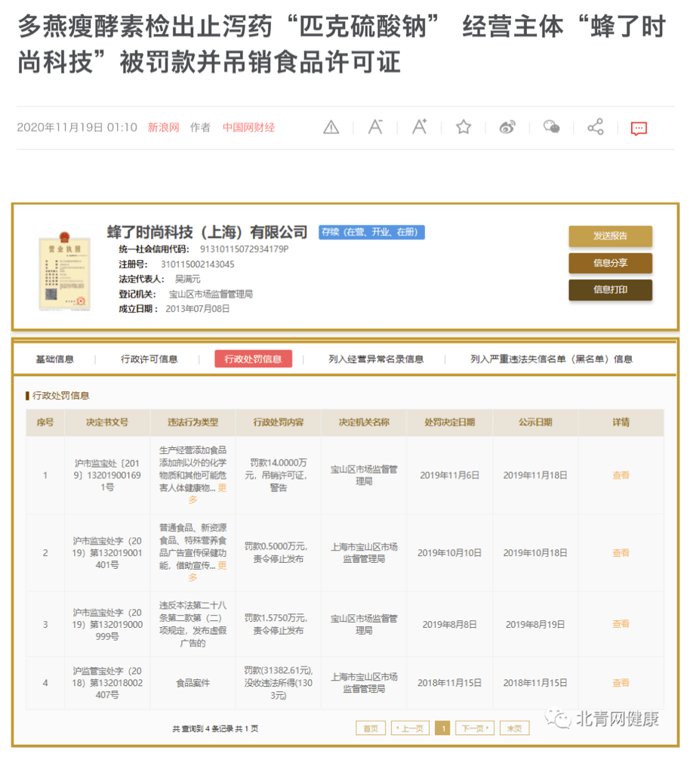Click the 存续 status badge
This screenshot has height=763, width=690.
[371, 232]
